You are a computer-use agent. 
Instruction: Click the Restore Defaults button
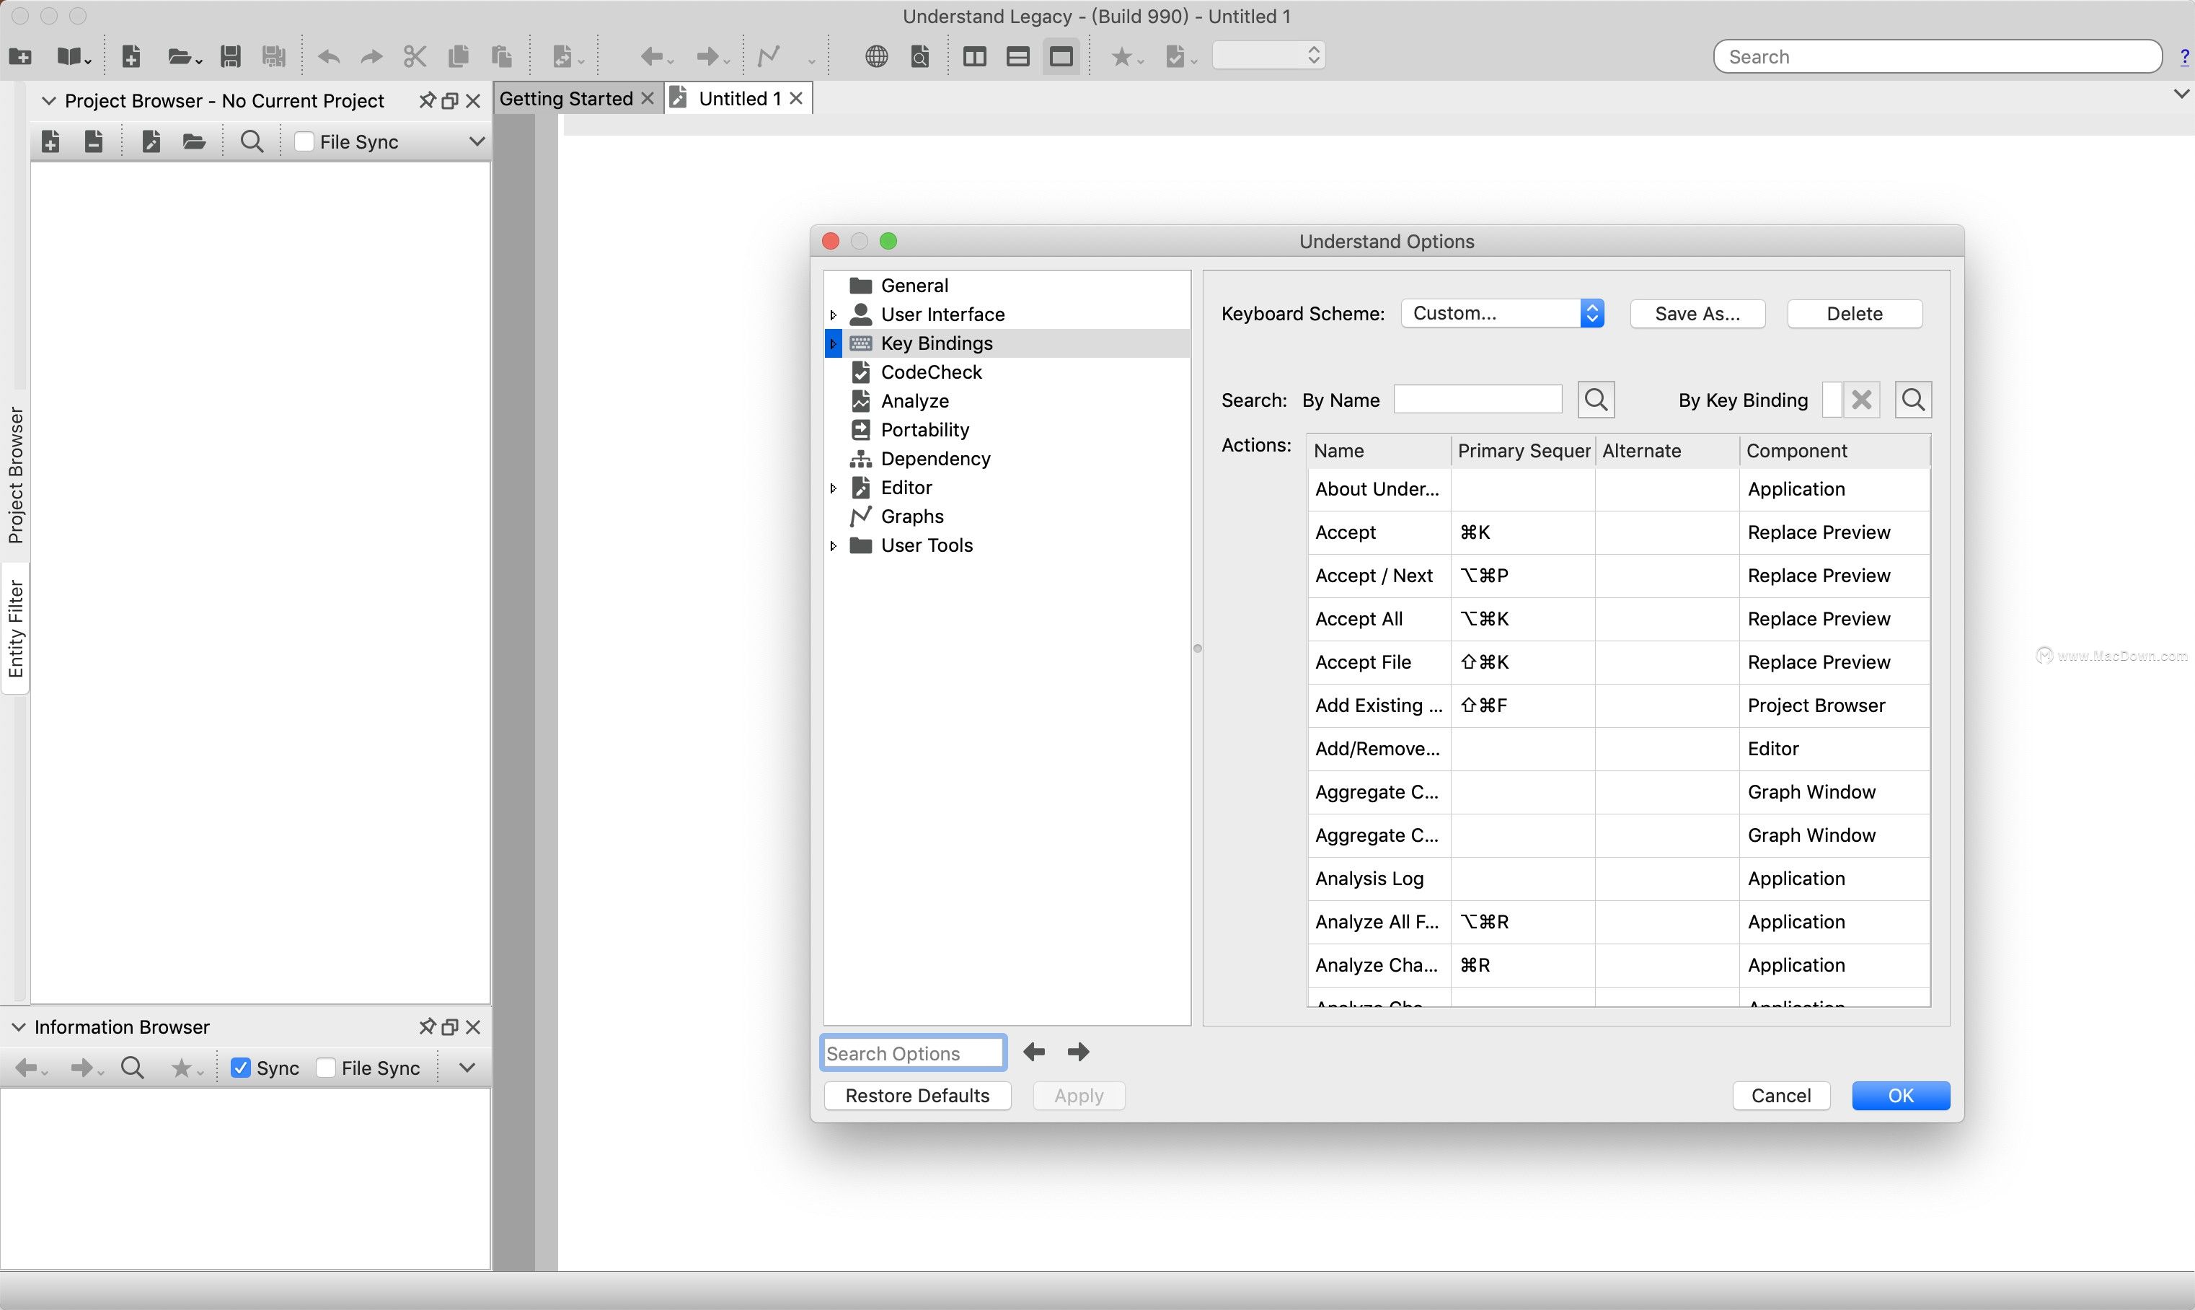917,1096
